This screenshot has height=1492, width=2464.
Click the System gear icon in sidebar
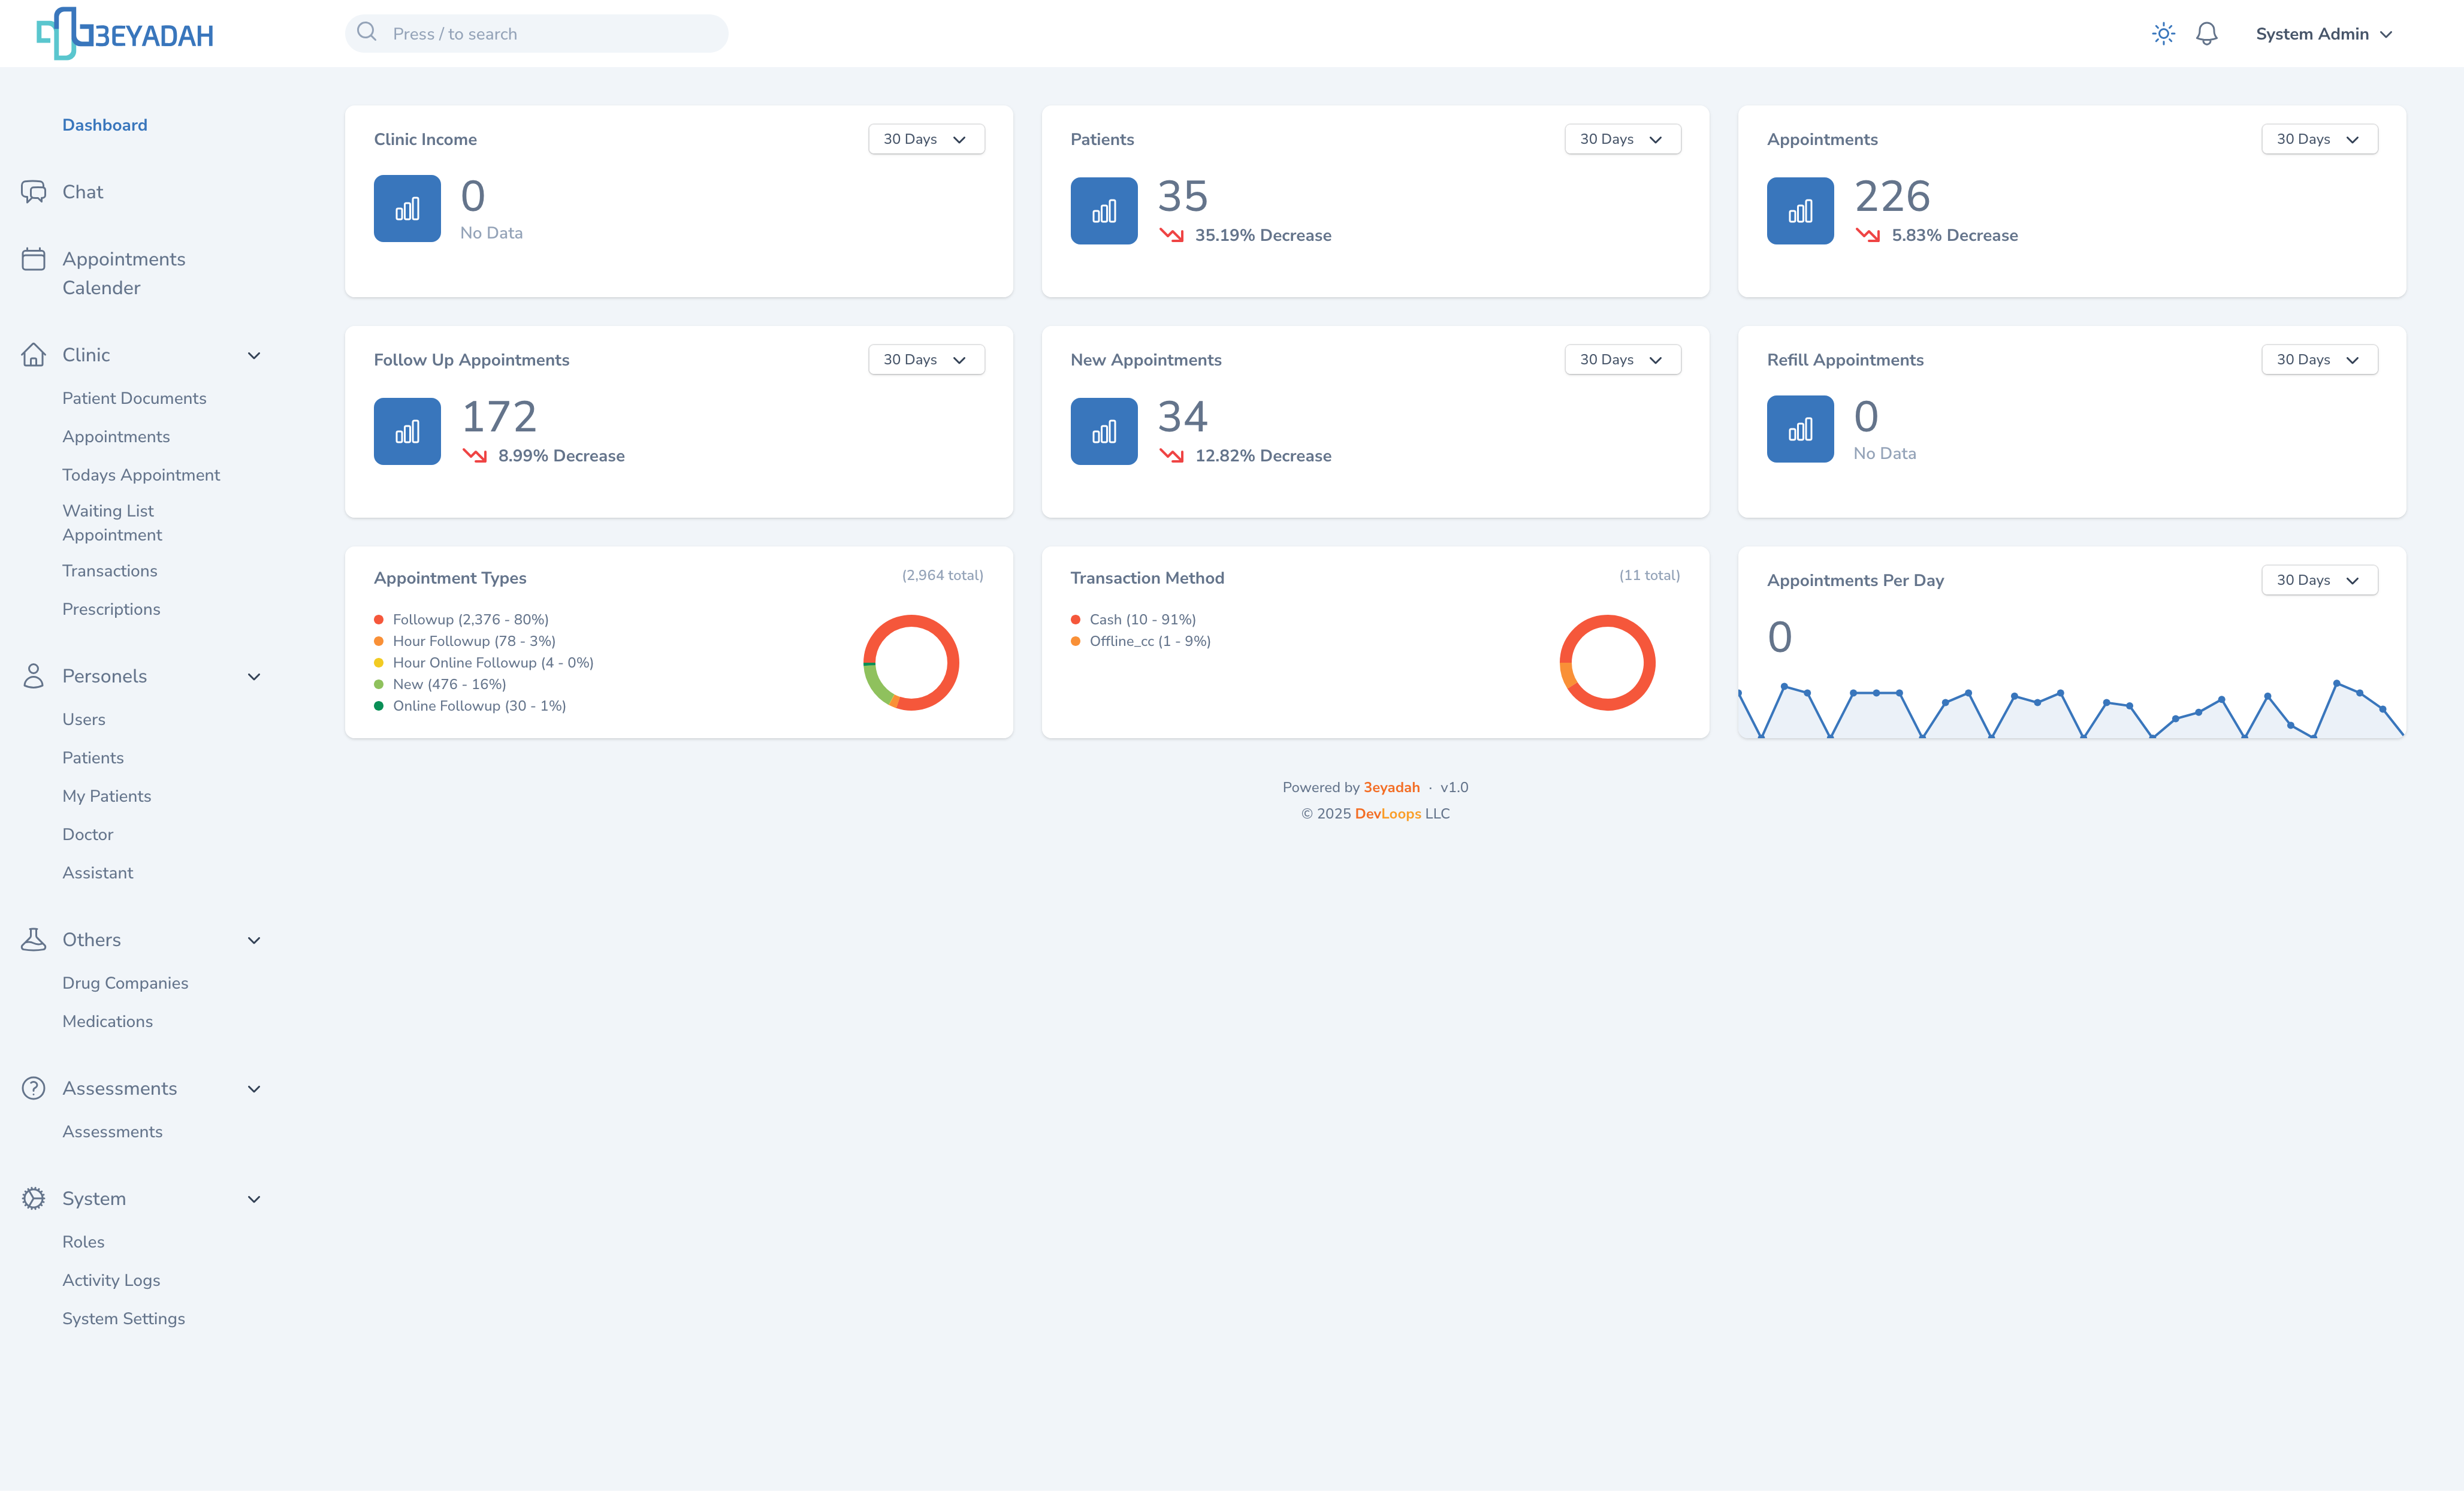coord(34,1198)
